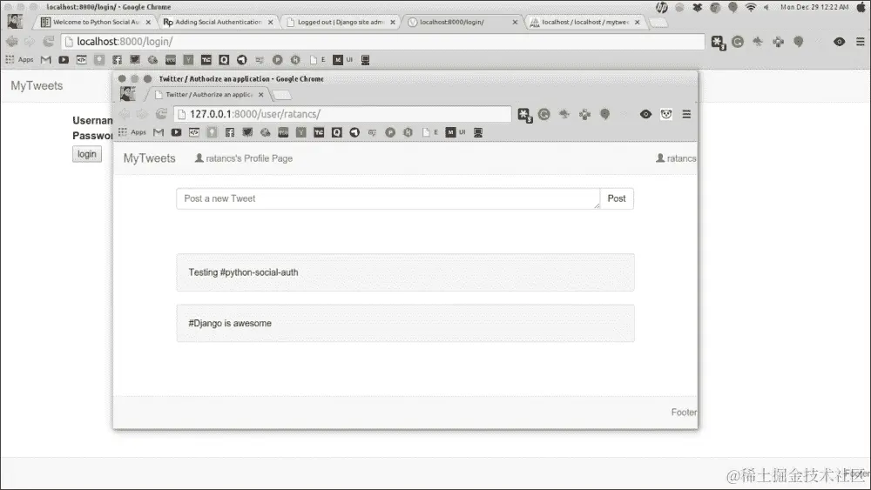The image size is (871, 490).
Task: Click the volume icon in the system menu bar
Action: point(766,7)
